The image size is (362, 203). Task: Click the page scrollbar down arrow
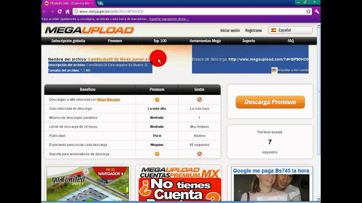tap(319, 198)
